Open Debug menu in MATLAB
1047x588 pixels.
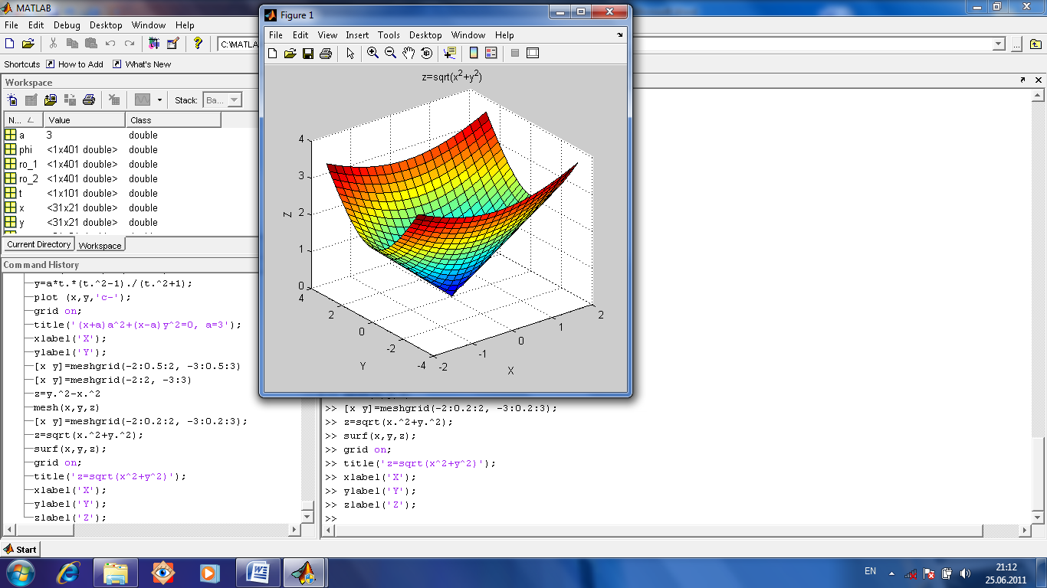coord(67,25)
